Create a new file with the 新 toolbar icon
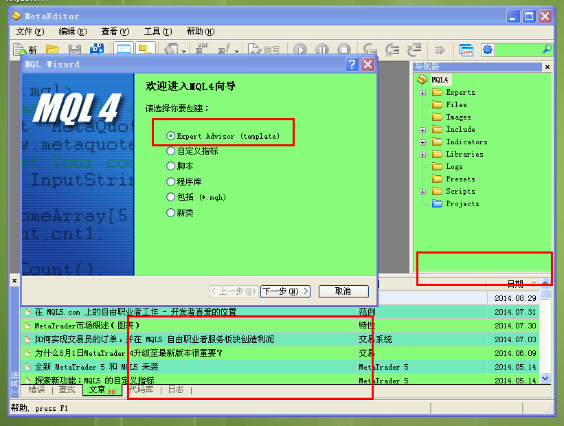Image resolution: width=564 pixels, height=426 pixels. pyautogui.click(x=25, y=49)
